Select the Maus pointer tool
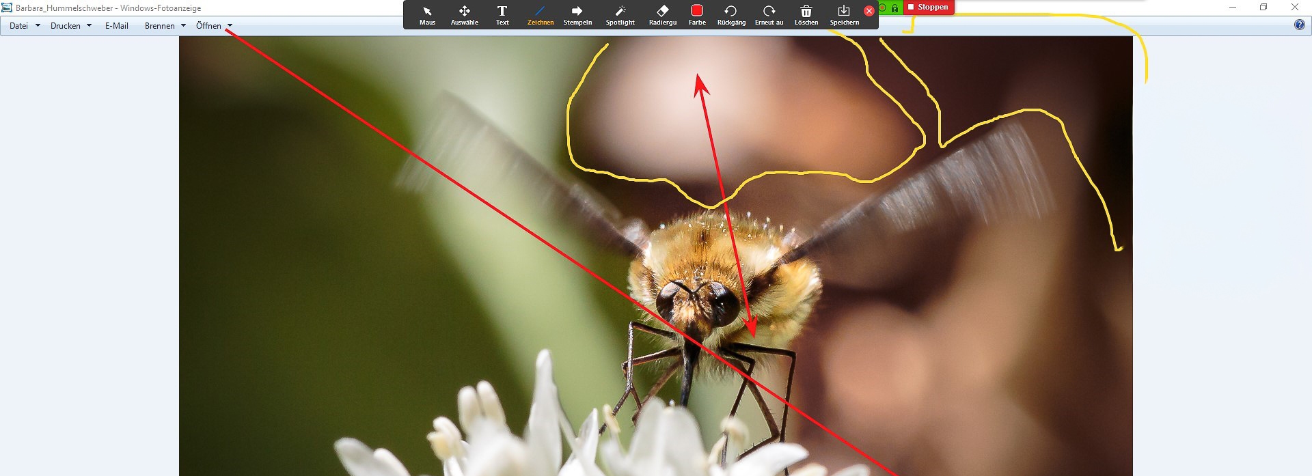The image size is (1312, 476). pyautogui.click(x=427, y=14)
